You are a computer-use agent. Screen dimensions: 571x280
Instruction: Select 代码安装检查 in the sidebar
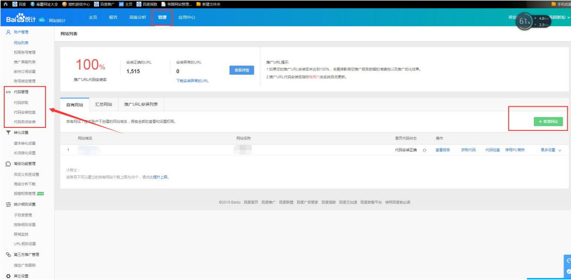click(x=25, y=112)
